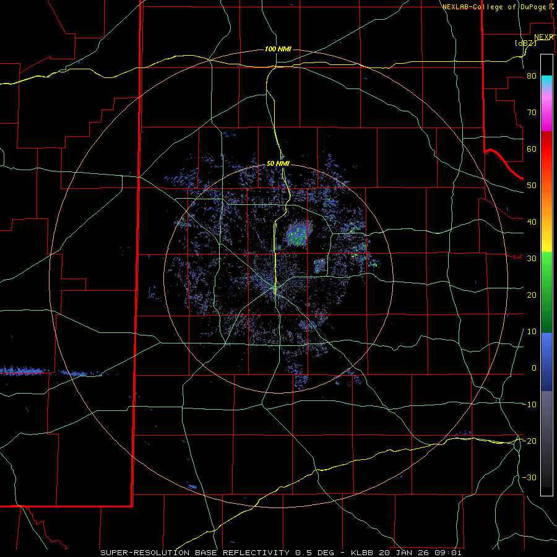Click the 40 value on dBZ scale

click(x=532, y=222)
